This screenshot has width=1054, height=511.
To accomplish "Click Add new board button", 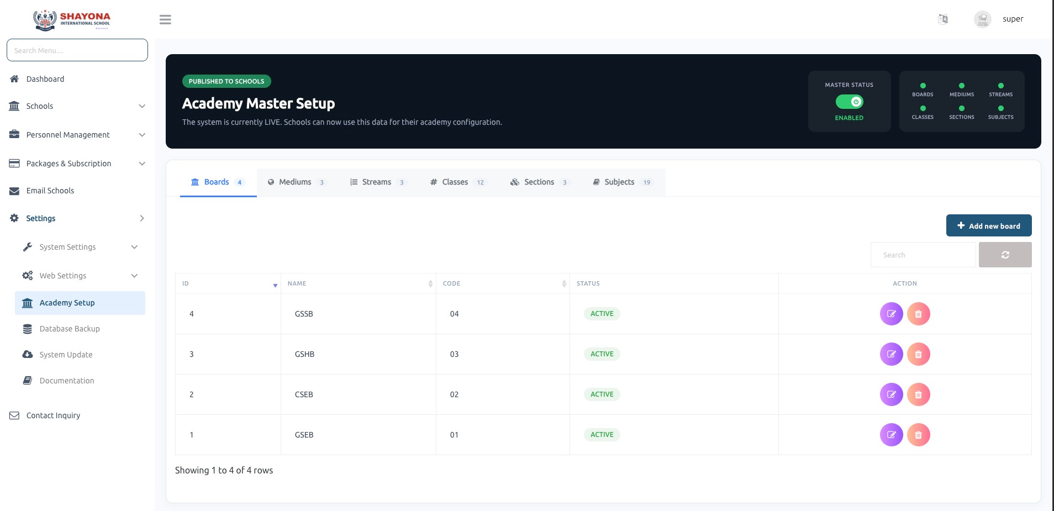I will pyautogui.click(x=989, y=225).
